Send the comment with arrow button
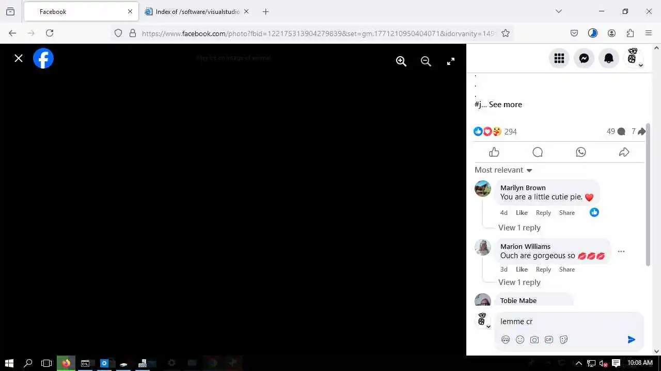The image size is (661, 371). 631,340
